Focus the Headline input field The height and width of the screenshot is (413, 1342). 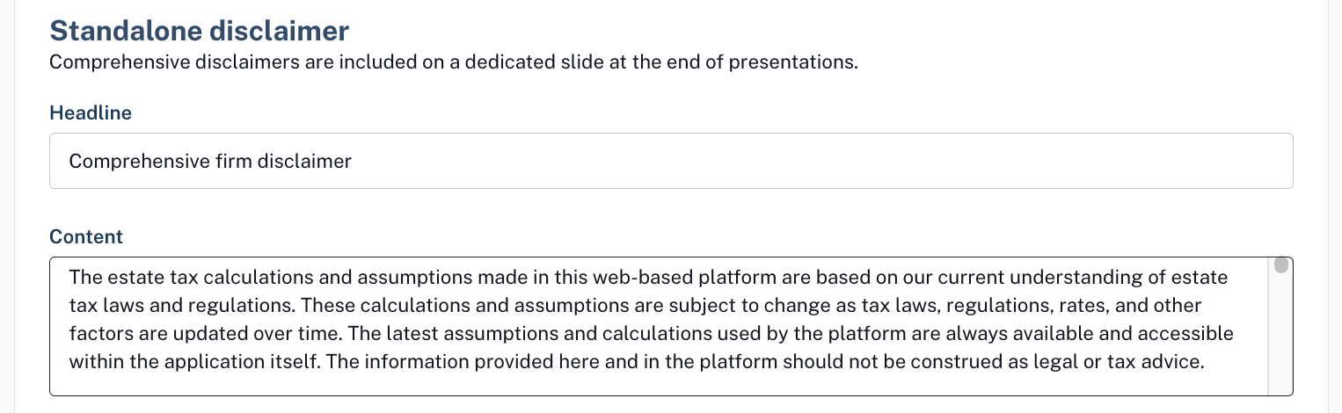(671, 161)
